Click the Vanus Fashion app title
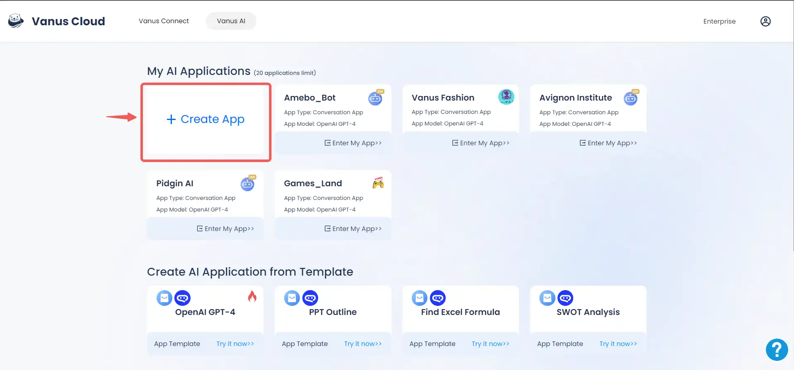This screenshot has width=794, height=370. pyautogui.click(x=443, y=98)
